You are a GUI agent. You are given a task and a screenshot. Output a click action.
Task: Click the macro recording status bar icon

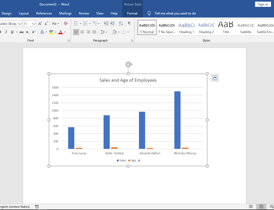click(x=37, y=207)
